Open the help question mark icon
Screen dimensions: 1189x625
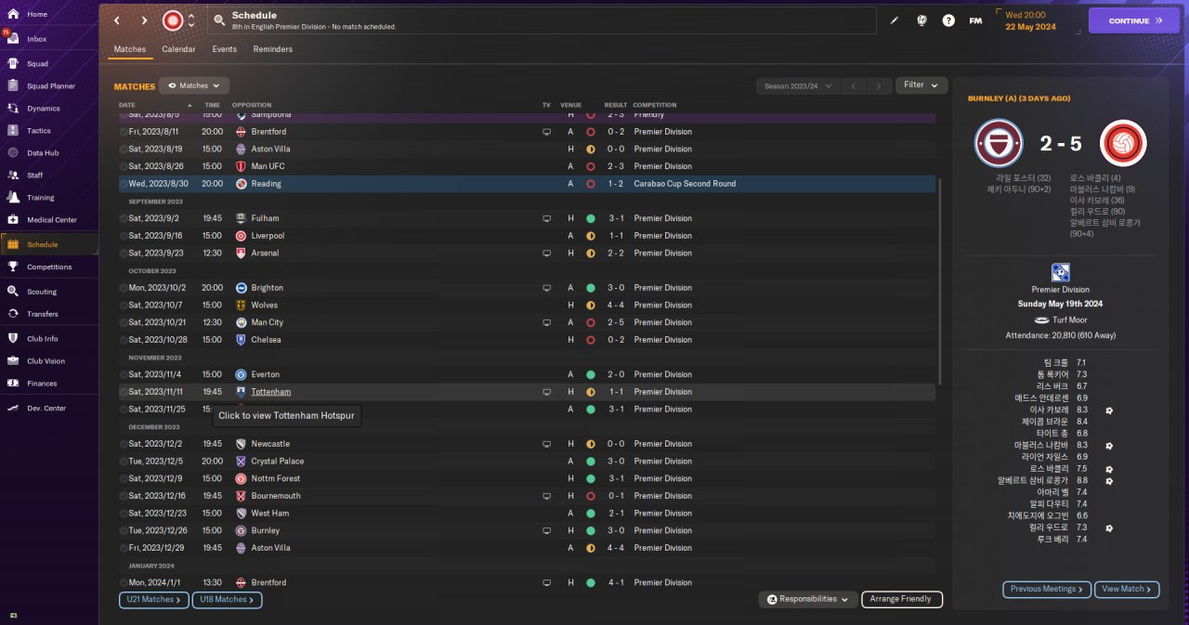pyautogui.click(x=948, y=20)
